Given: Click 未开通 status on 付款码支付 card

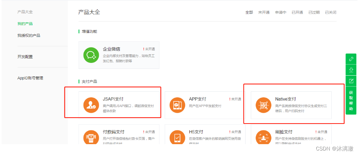Looking at the screenshot, I should point(149,132).
